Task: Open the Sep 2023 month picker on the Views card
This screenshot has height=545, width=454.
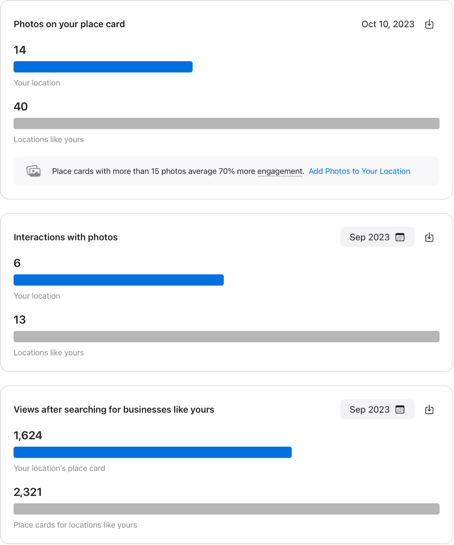Action: coord(377,409)
